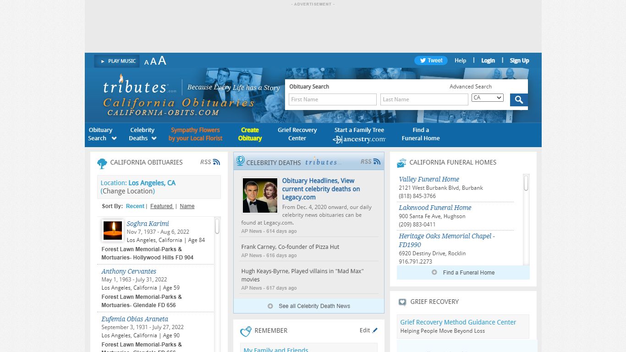Screen dimensions: 626x352
Task: Click Valley Funeral Home phone (818) 845-3766
Action: pyautogui.click(x=417, y=196)
